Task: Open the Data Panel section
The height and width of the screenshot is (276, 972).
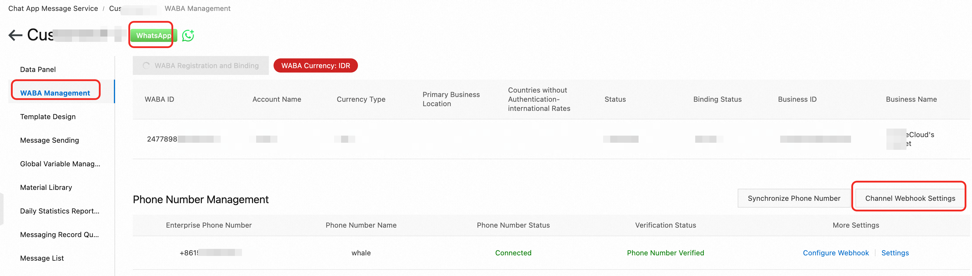Action: click(x=38, y=69)
